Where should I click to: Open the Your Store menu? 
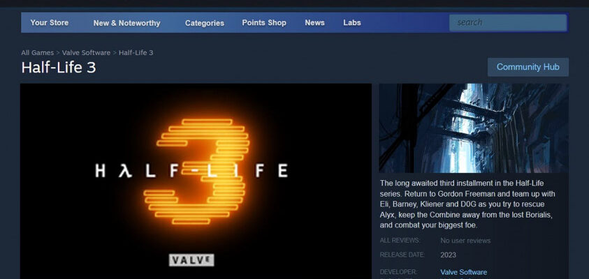click(49, 22)
